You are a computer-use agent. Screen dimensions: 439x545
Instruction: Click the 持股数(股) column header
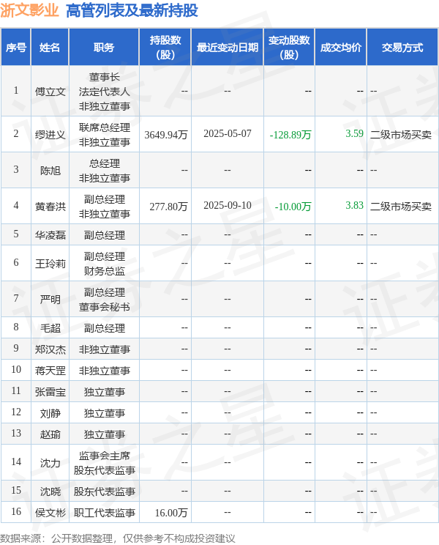(165, 48)
